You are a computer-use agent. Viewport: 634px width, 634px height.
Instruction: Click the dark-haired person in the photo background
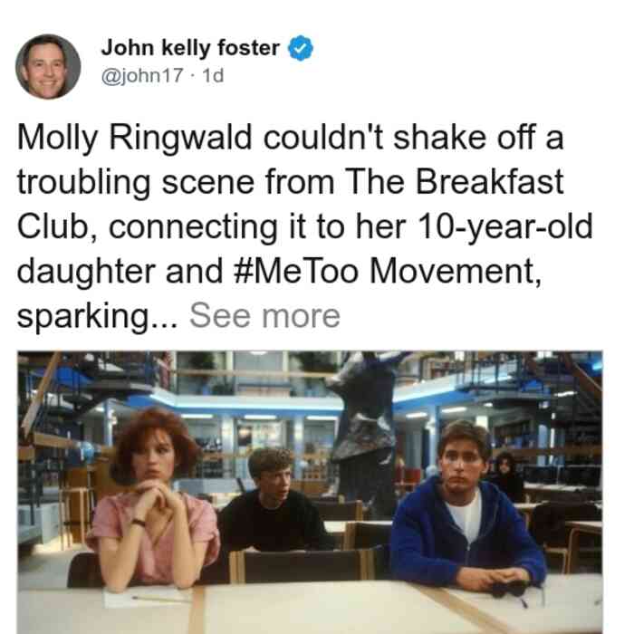pos(505,475)
